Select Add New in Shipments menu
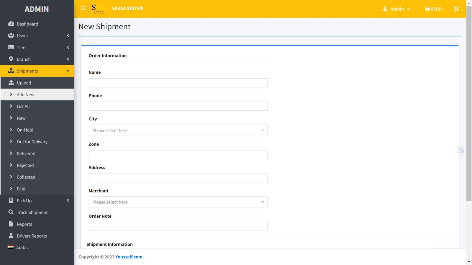The image size is (472, 265). point(37,95)
